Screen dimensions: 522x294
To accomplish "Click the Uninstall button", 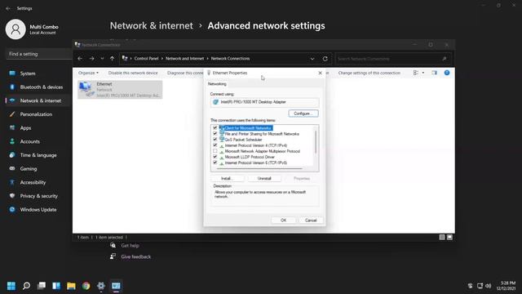I will pyautogui.click(x=264, y=178).
